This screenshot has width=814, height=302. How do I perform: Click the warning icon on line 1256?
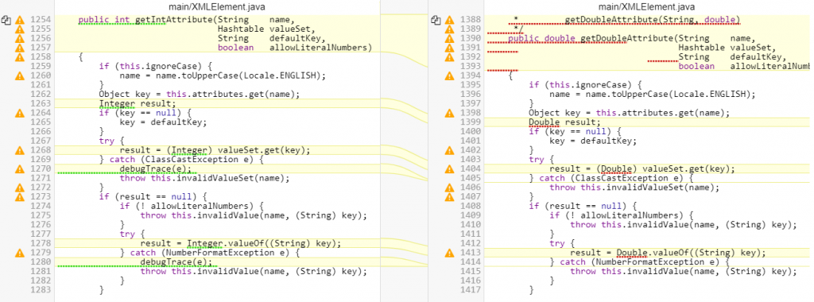coord(20,39)
